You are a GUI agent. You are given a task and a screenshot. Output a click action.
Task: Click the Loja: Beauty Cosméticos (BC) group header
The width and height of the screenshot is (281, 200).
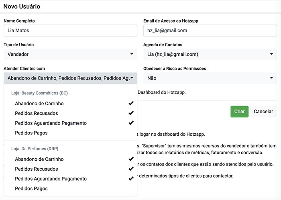39,93
